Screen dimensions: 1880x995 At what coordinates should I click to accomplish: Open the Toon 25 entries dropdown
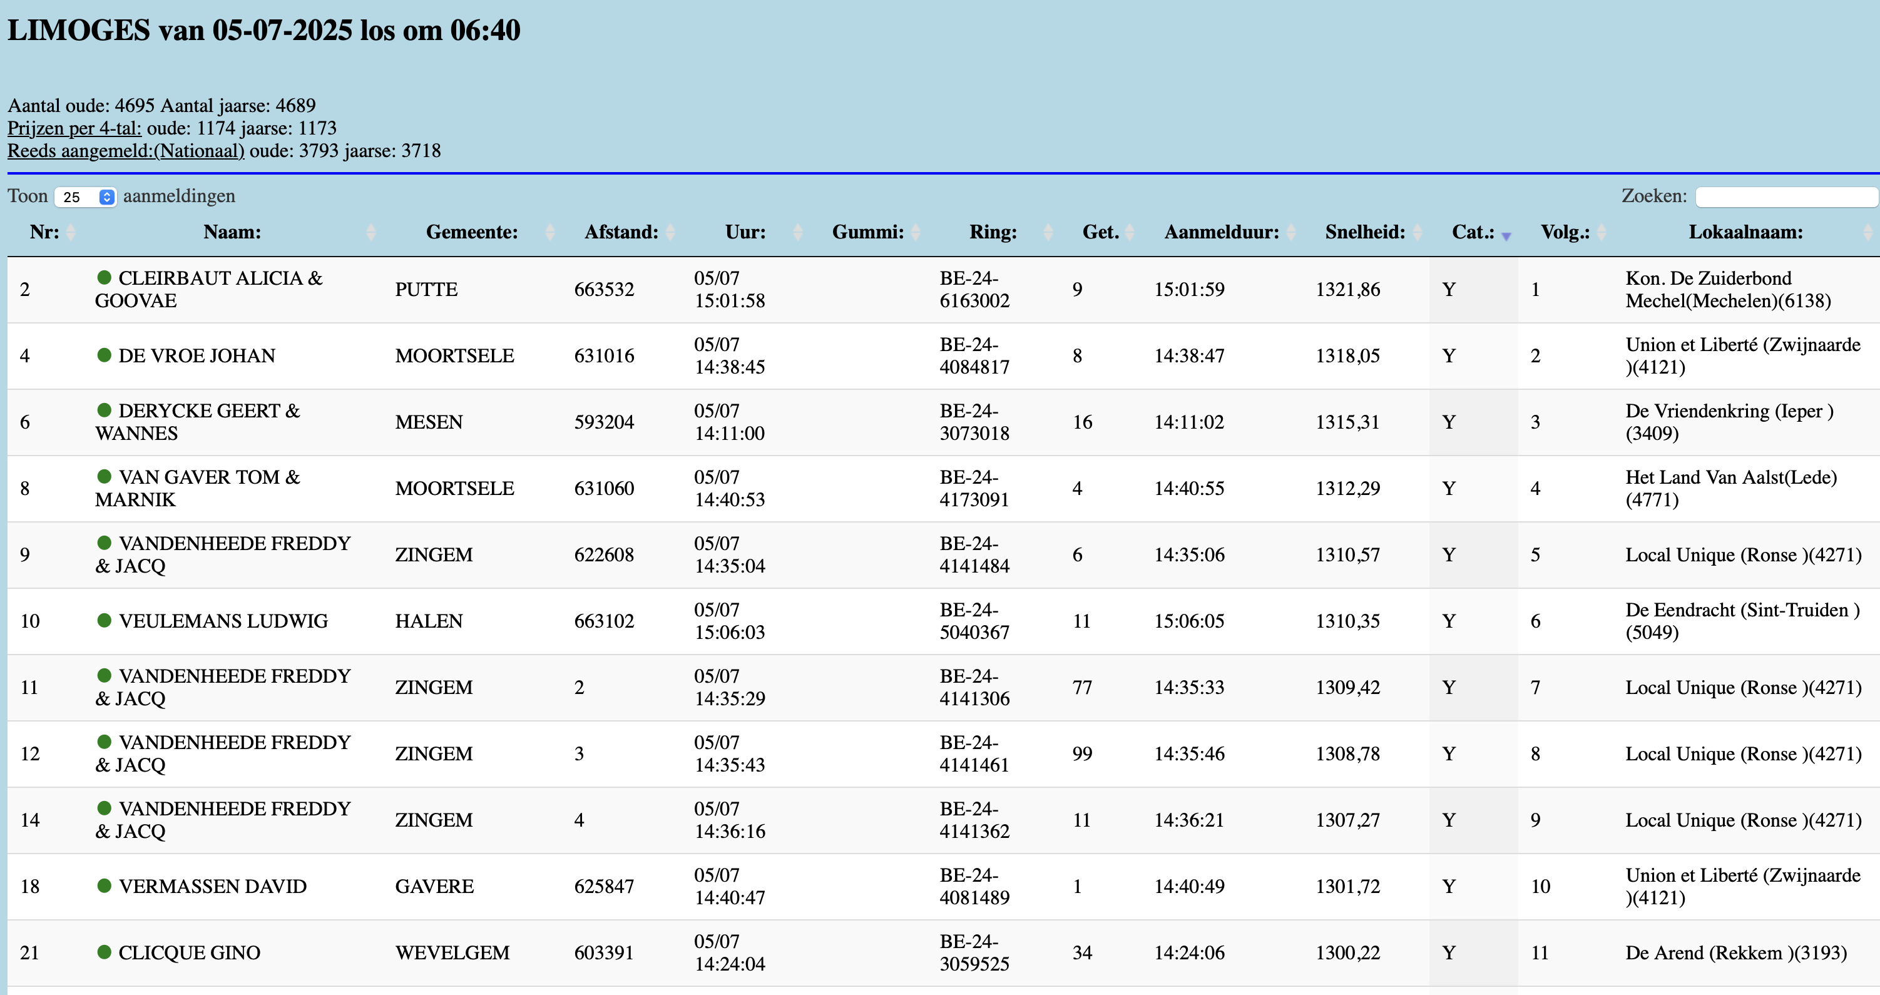tap(85, 197)
